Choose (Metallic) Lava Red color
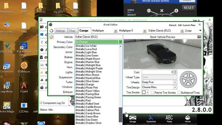The height and width of the screenshot is (125, 222). click(x=86, y=49)
